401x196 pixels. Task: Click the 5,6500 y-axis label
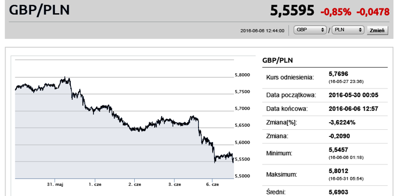pyautogui.click(x=242, y=125)
